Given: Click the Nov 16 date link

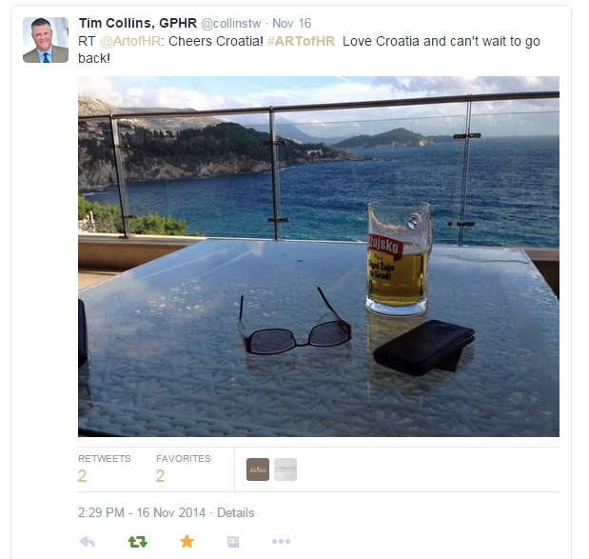Looking at the screenshot, I should (x=291, y=23).
